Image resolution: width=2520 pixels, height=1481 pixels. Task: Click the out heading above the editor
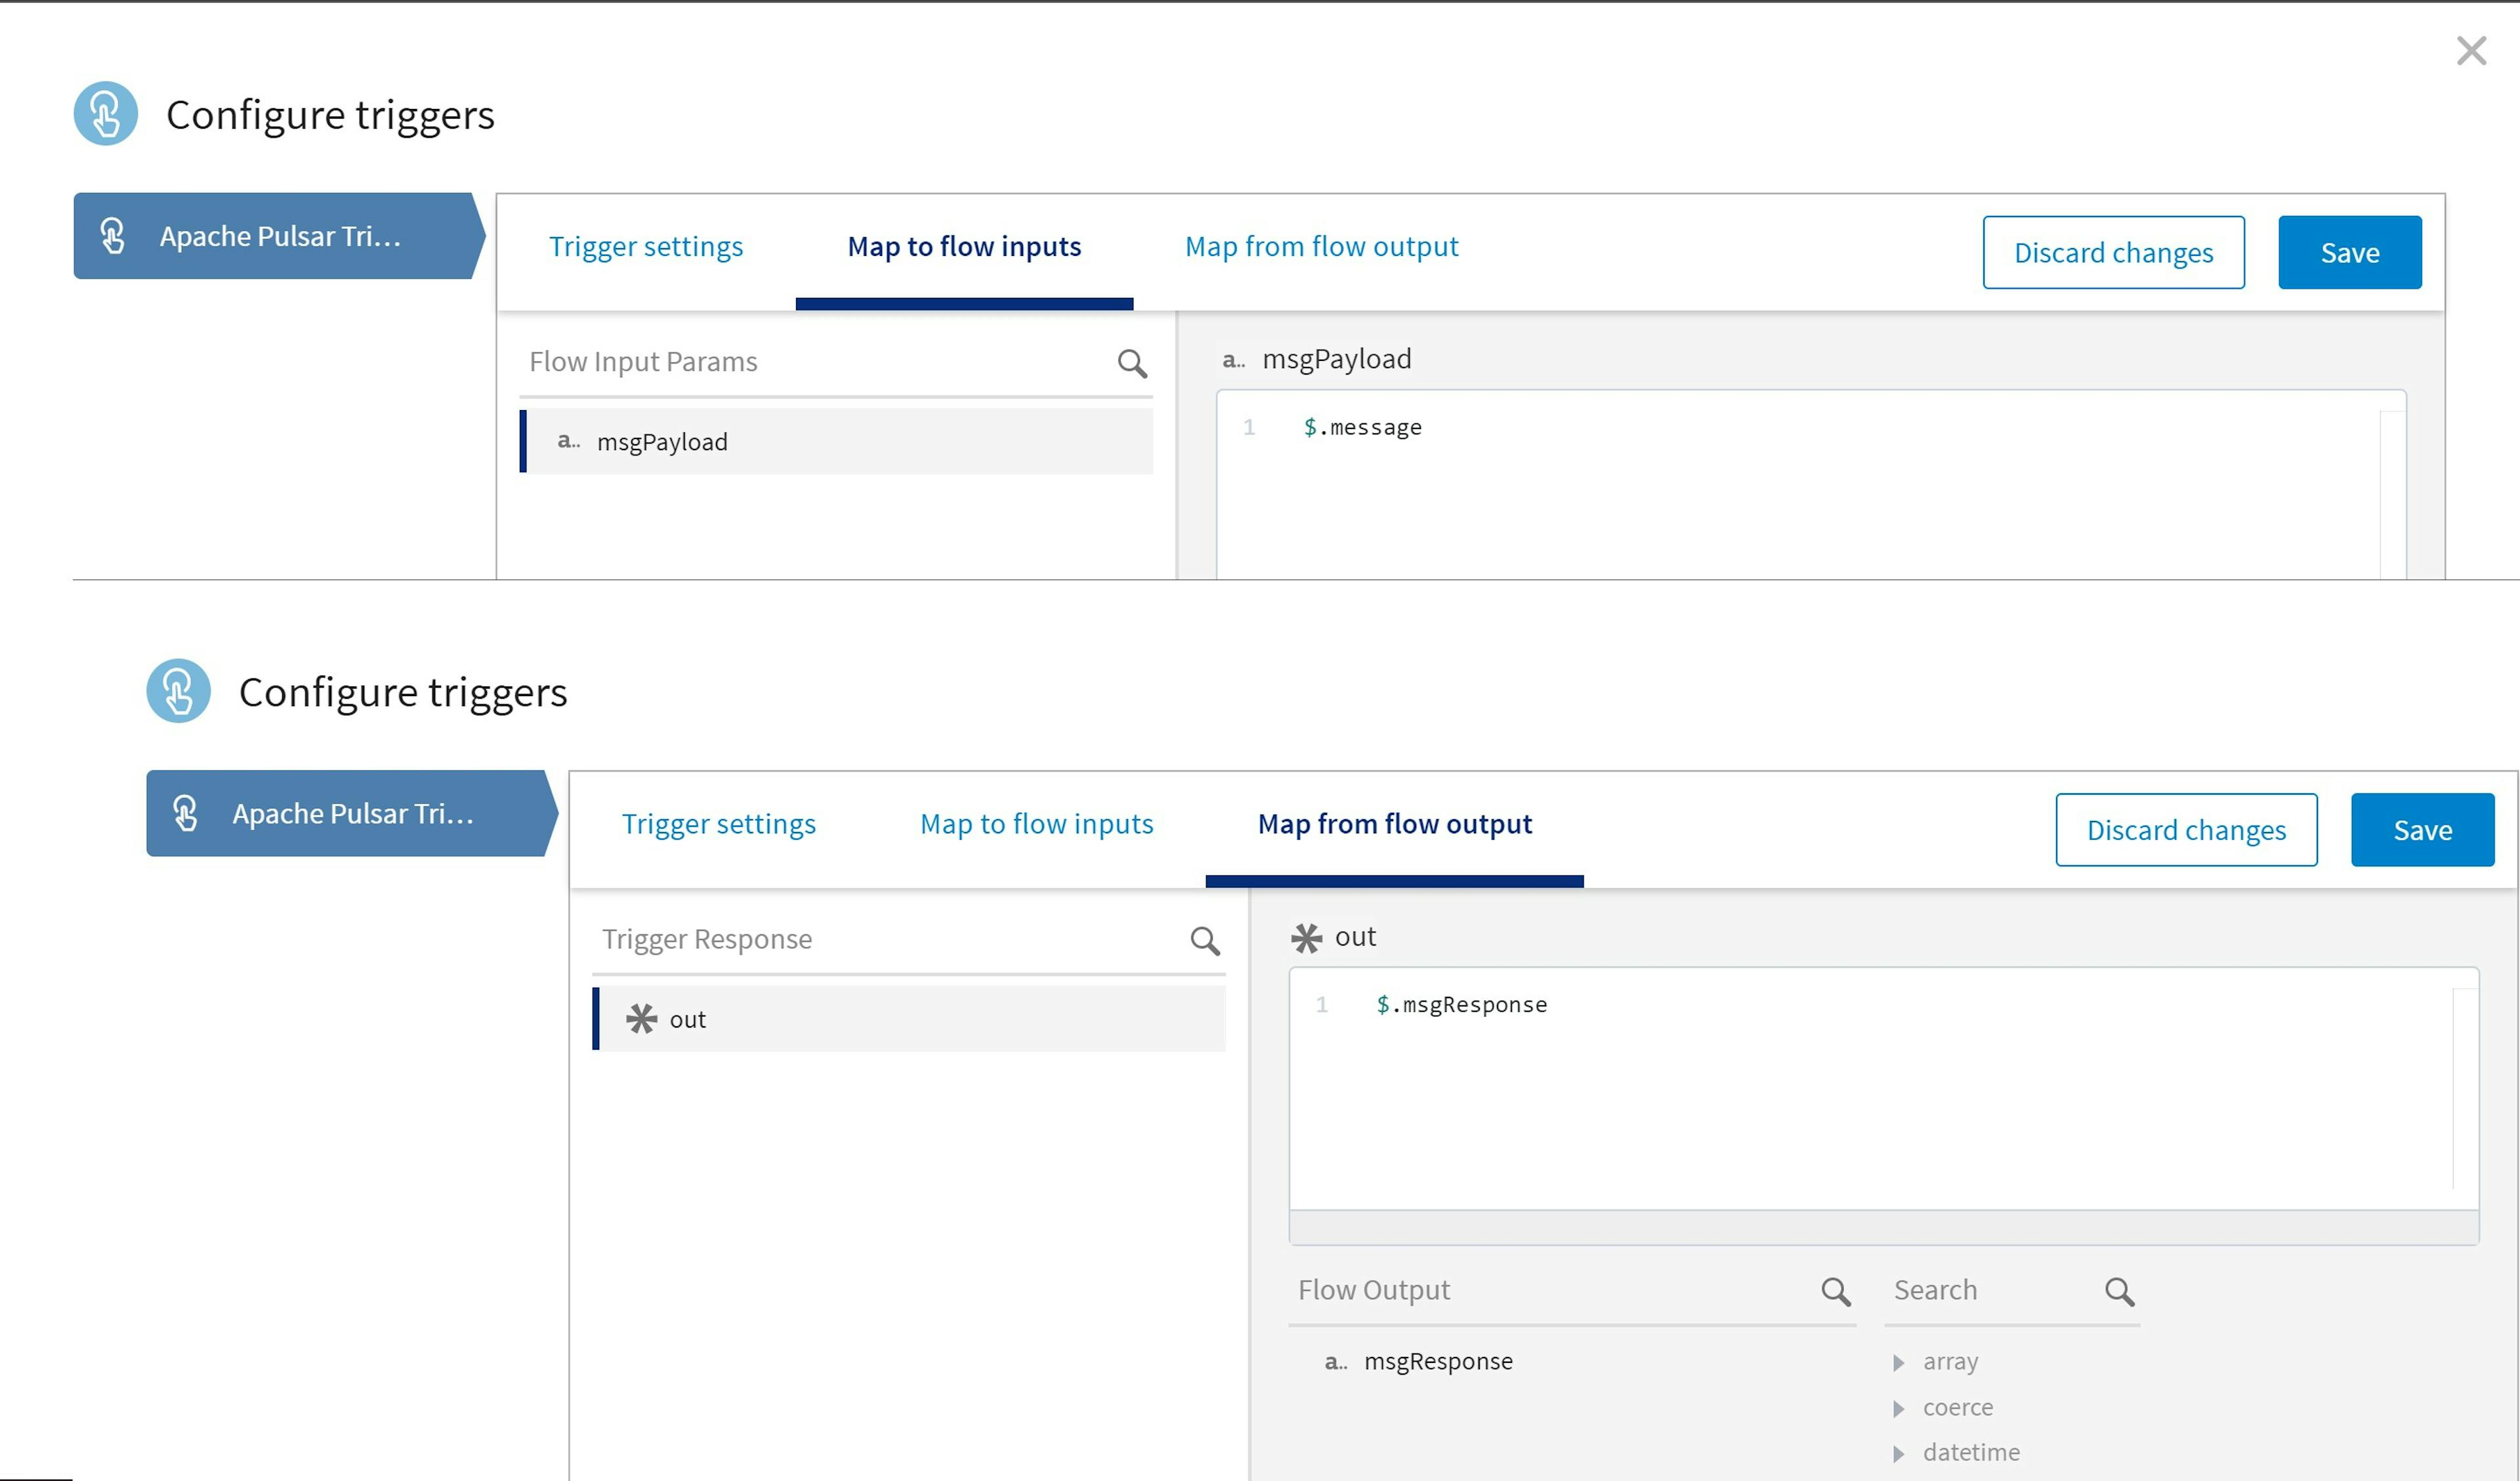point(1355,936)
